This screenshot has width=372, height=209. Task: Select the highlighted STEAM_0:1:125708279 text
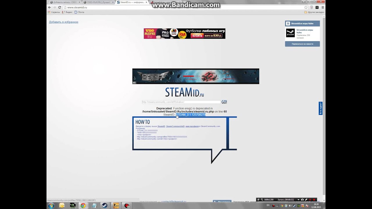coord(190,115)
